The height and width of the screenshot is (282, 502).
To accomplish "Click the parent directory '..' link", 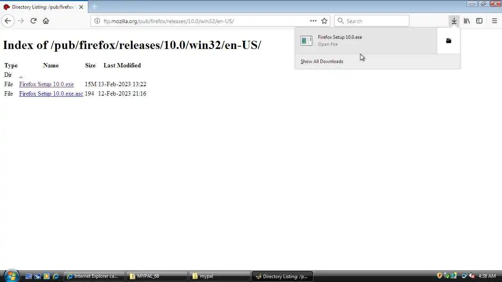I will coord(21,75).
